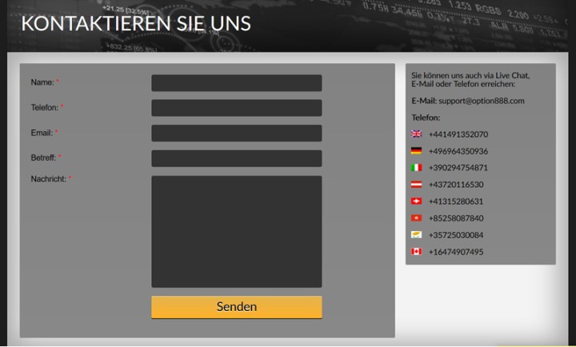This screenshot has height=347, width=576.
Task: Click the bold Telefon: heading in sidebar
Action: point(426,118)
